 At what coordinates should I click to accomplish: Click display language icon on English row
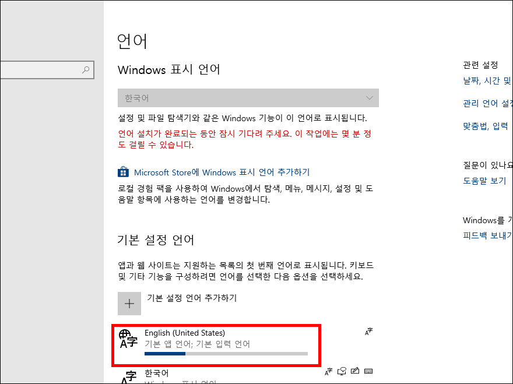368,332
